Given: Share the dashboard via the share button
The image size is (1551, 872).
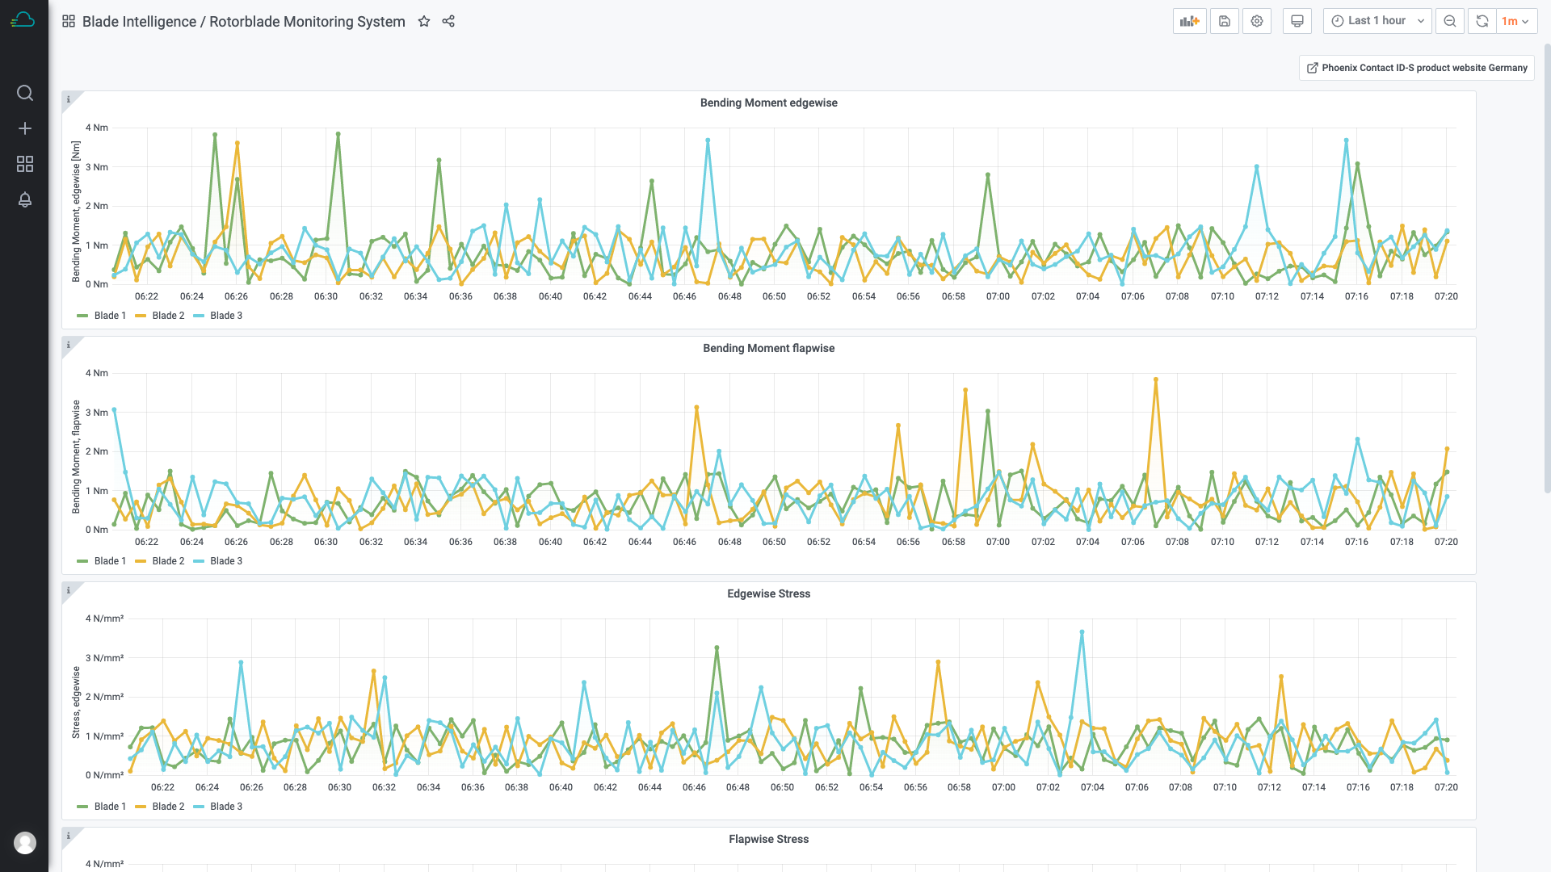Looking at the screenshot, I should pos(448,22).
